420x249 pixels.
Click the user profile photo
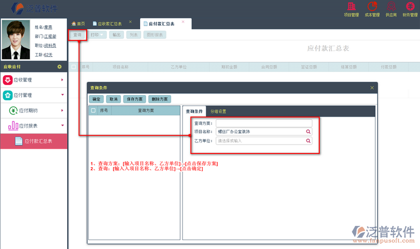pyautogui.click(x=16, y=39)
